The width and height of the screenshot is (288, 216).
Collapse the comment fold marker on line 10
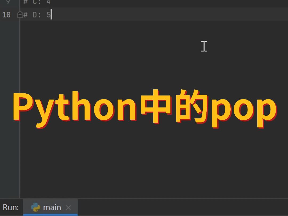(x=20, y=14)
